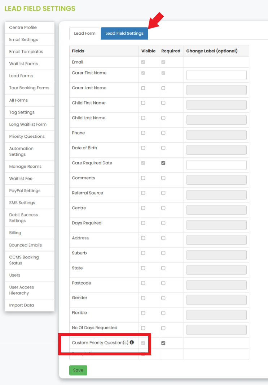The width and height of the screenshot is (268, 385).
Task: Go to Users page
Action: coord(29,275)
